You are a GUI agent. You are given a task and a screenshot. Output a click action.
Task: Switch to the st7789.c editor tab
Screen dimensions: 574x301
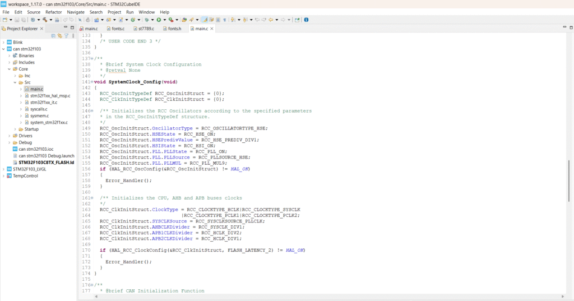click(x=145, y=28)
